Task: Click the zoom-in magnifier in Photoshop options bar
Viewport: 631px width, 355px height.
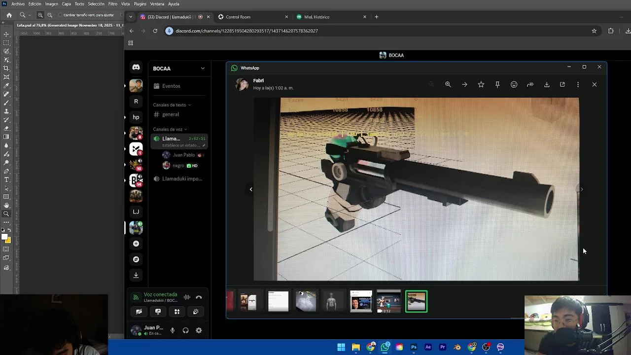Action: click(x=40, y=15)
